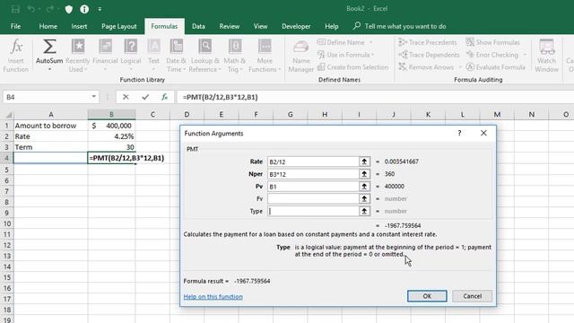Expand the Name Box dropdown
Viewport: 574px width, 323px height.
93,97
